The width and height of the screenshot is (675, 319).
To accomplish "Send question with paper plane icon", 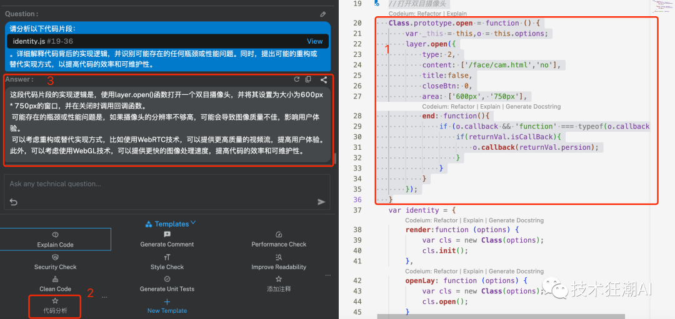I will click(321, 202).
